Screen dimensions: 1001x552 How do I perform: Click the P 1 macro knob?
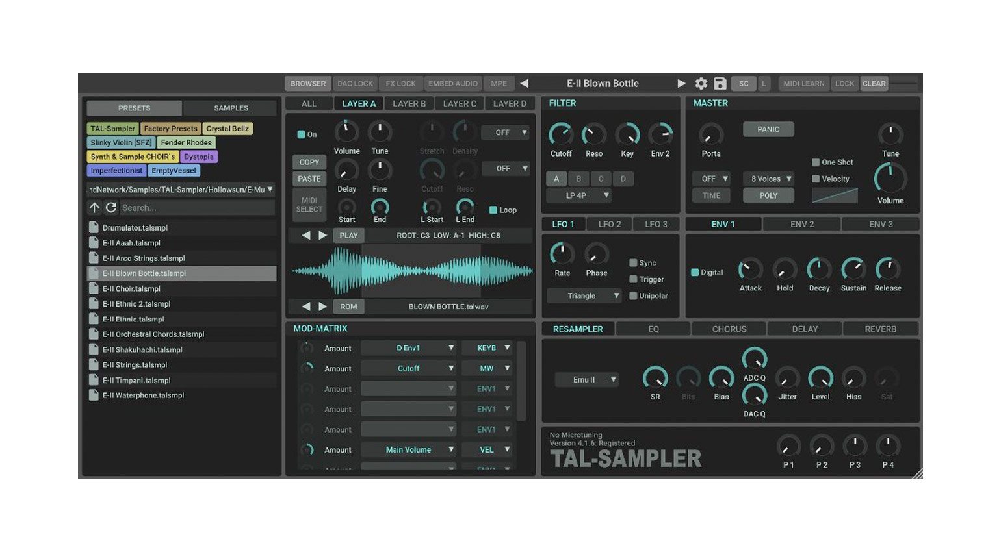[x=788, y=446]
